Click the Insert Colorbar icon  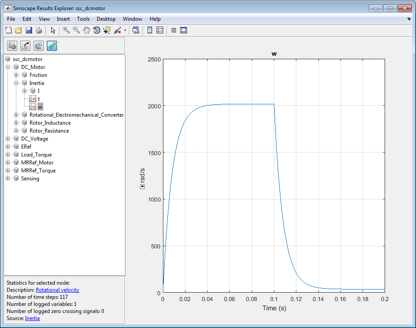150,30
